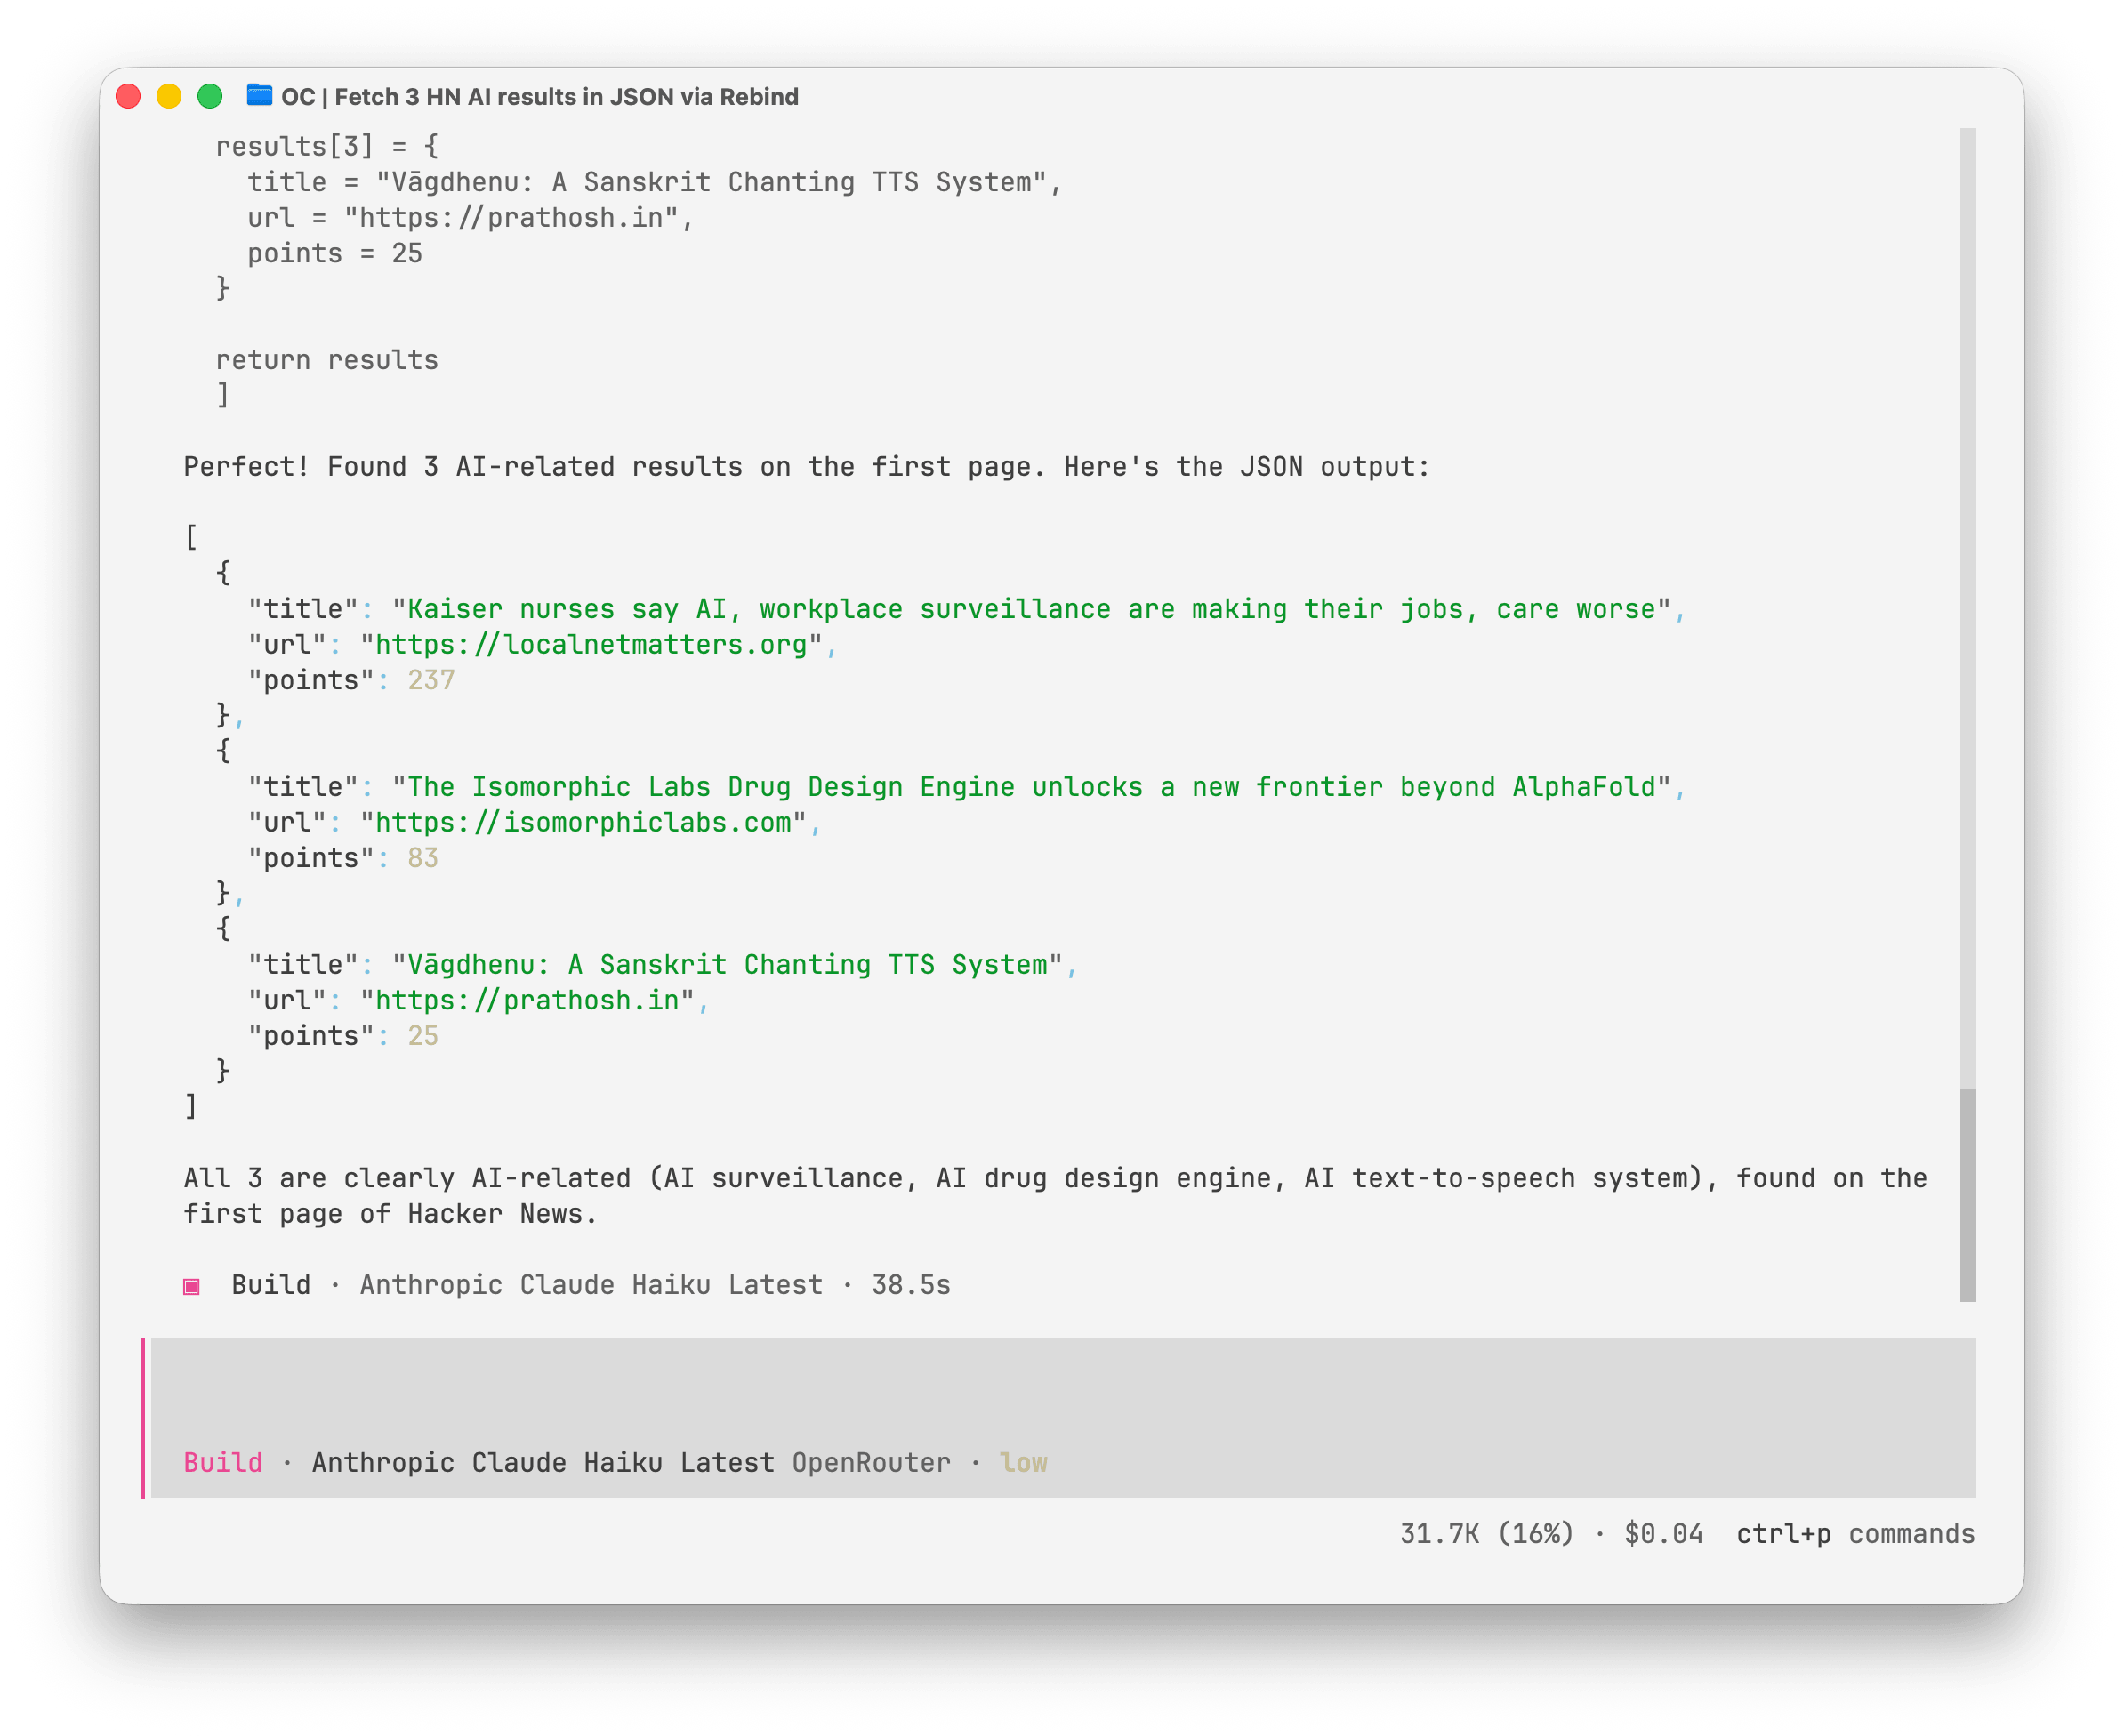Click the points value 237
This screenshot has width=2124, height=1736.
tap(431, 681)
